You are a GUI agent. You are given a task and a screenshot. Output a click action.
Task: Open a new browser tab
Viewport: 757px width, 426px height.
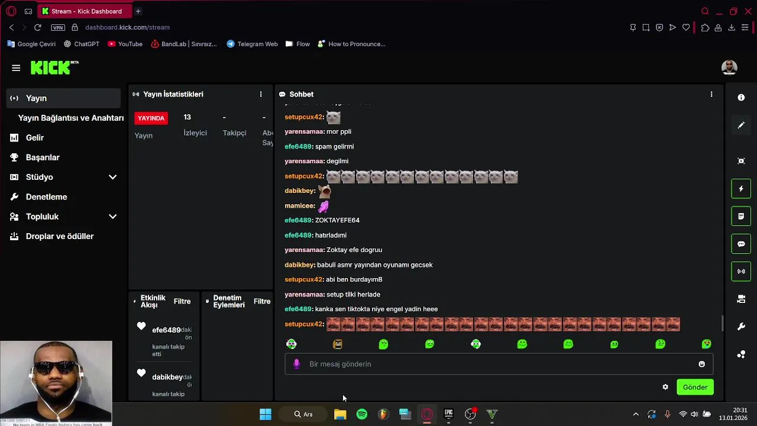coord(138,11)
